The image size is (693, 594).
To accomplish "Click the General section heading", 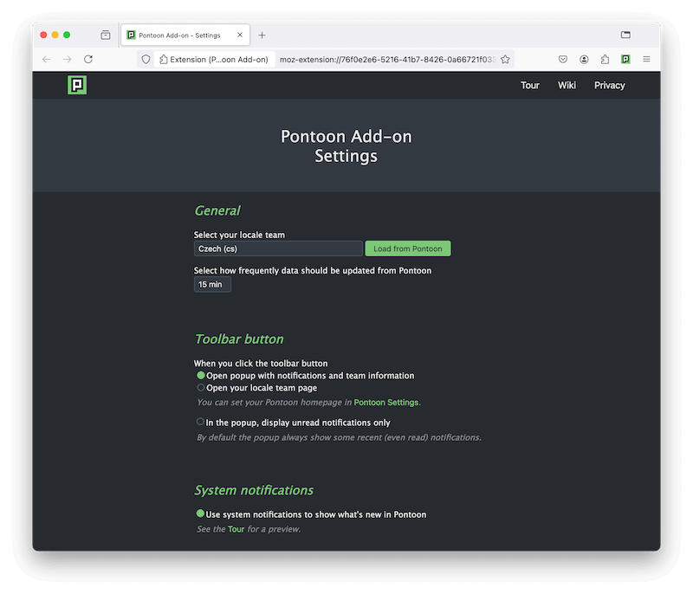I will tap(217, 210).
